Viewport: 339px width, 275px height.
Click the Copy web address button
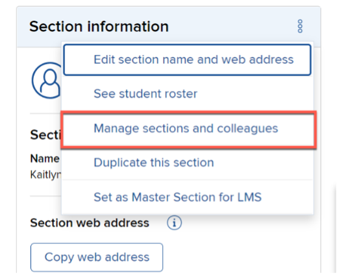pyautogui.click(x=97, y=257)
